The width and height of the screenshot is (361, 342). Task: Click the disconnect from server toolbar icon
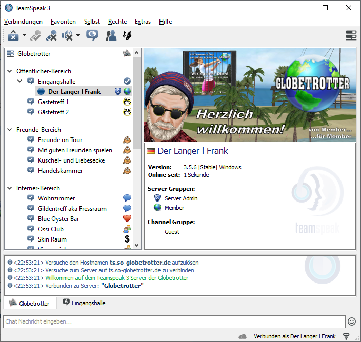[x=13, y=35]
